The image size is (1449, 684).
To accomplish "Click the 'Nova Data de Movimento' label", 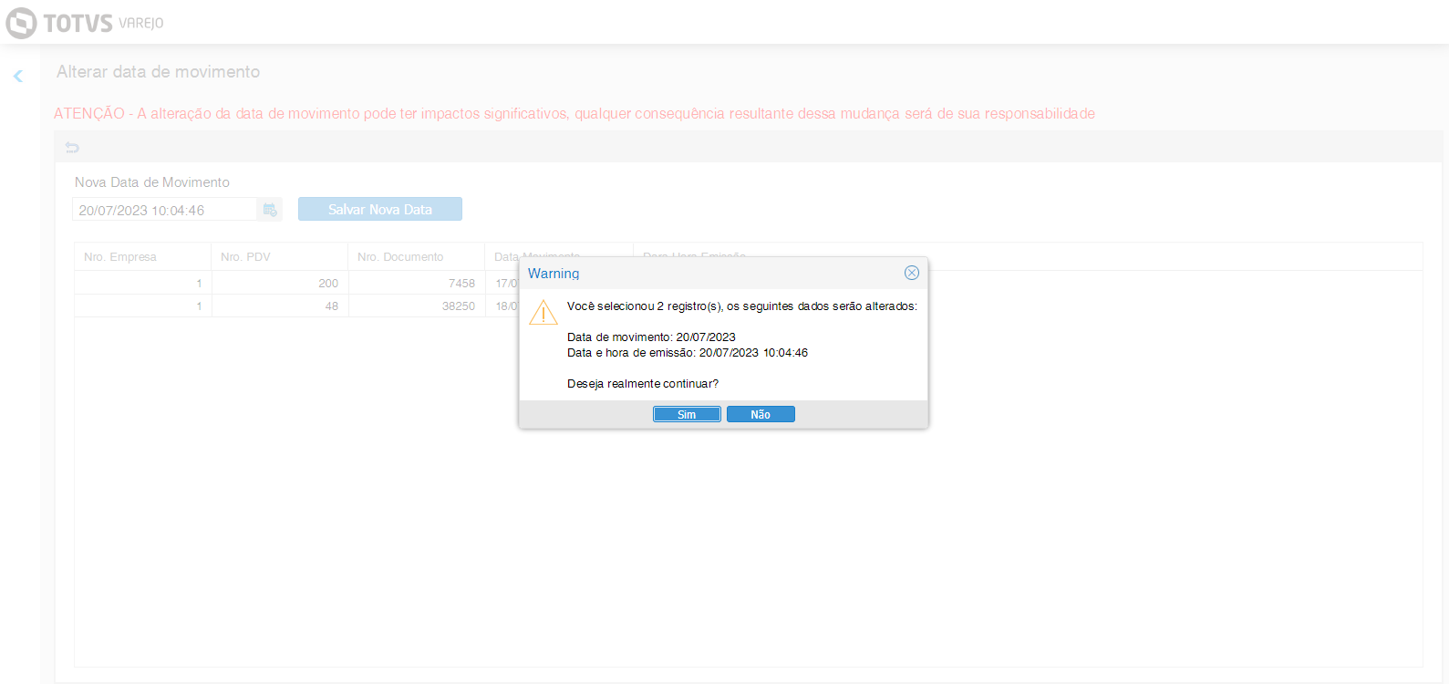I will pos(152,182).
